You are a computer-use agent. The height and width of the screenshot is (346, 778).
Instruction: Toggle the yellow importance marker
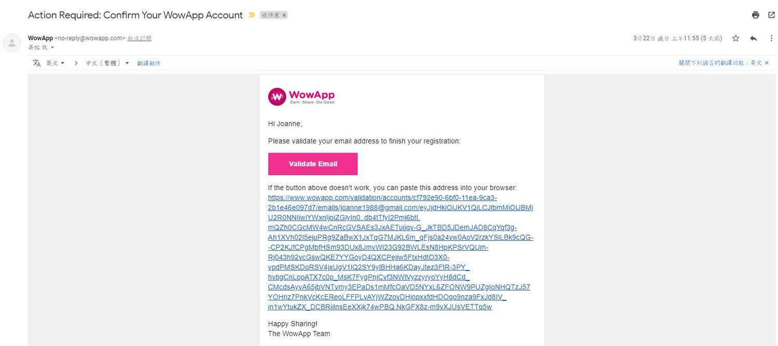point(252,15)
